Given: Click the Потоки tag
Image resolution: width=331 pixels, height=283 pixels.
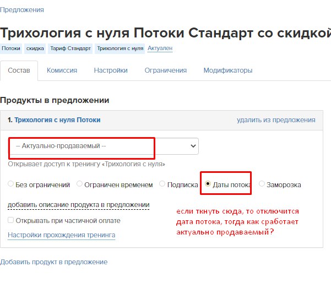Looking at the screenshot, I should pyautogui.click(x=11, y=48).
